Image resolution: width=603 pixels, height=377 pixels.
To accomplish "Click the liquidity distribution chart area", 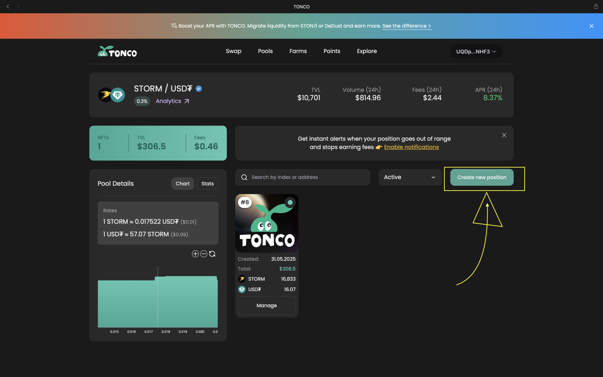I will [158, 302].
